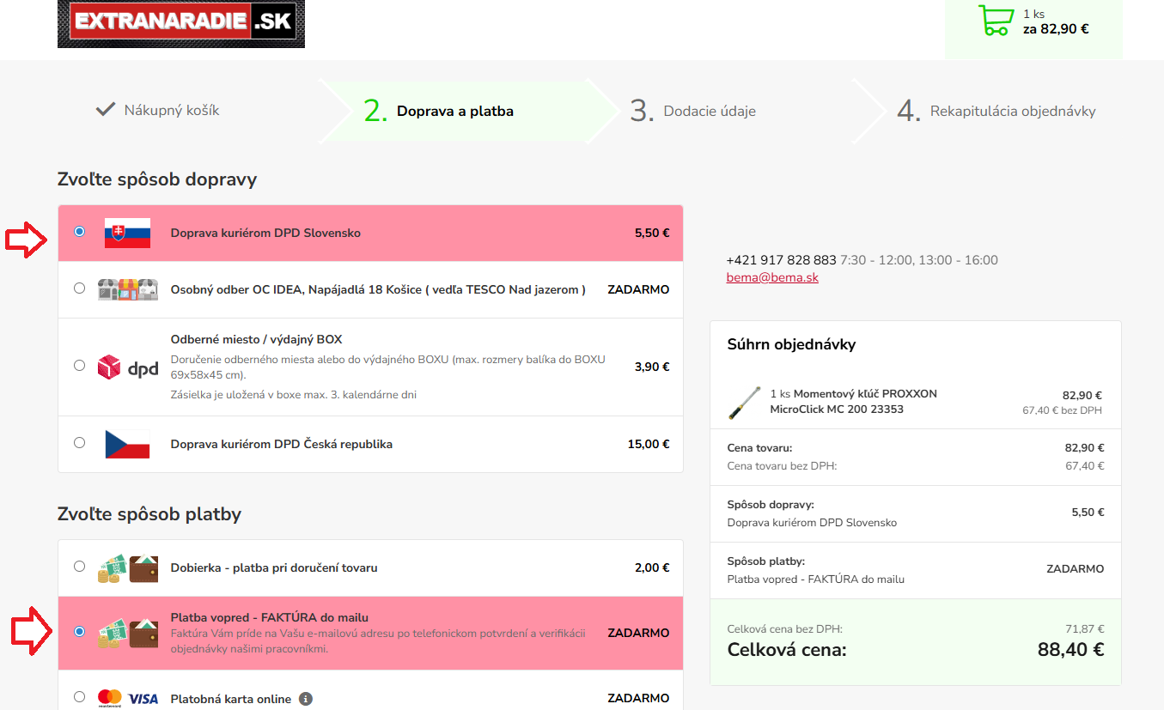Click the Mastercard Visa card logos
1164x710 pixels.
[127, 699]
